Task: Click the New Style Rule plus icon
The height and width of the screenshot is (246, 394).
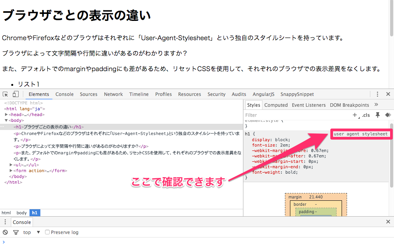Action: pyautogui.click(x=354, y=115)
